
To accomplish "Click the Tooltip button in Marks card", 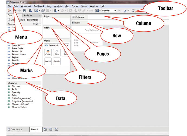I will pyautogui.click(x=57, y=62).
